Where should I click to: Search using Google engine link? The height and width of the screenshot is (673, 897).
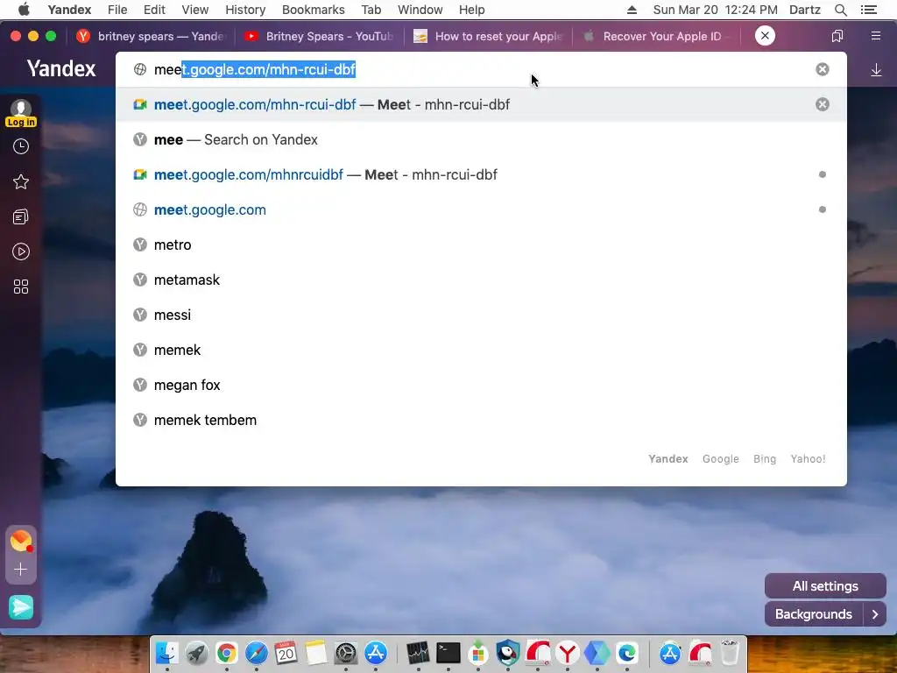(x=720, y=459)
